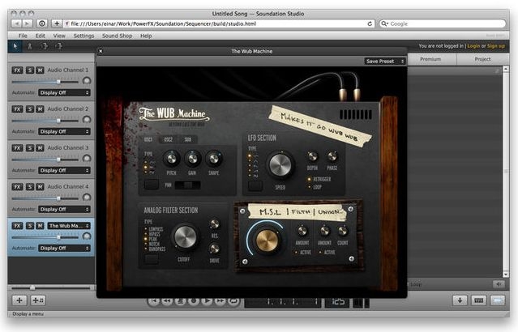
Task: Open FX for Audio Channel 1
Action: click(17, 70)
